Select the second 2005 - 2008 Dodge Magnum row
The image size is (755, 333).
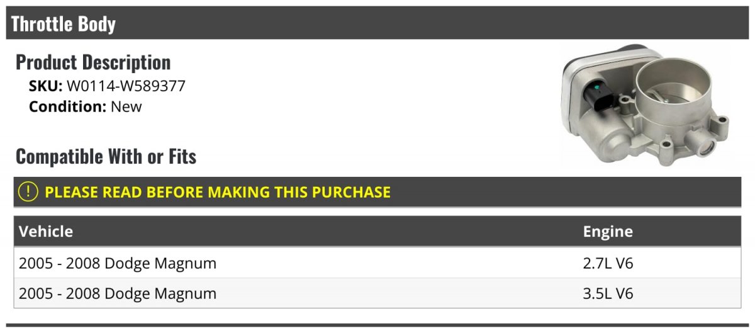[377, 293]
